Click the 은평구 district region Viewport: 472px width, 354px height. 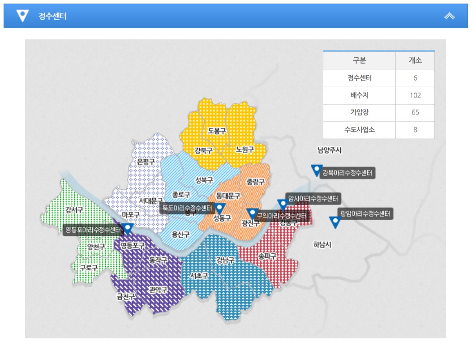point(146,162)
